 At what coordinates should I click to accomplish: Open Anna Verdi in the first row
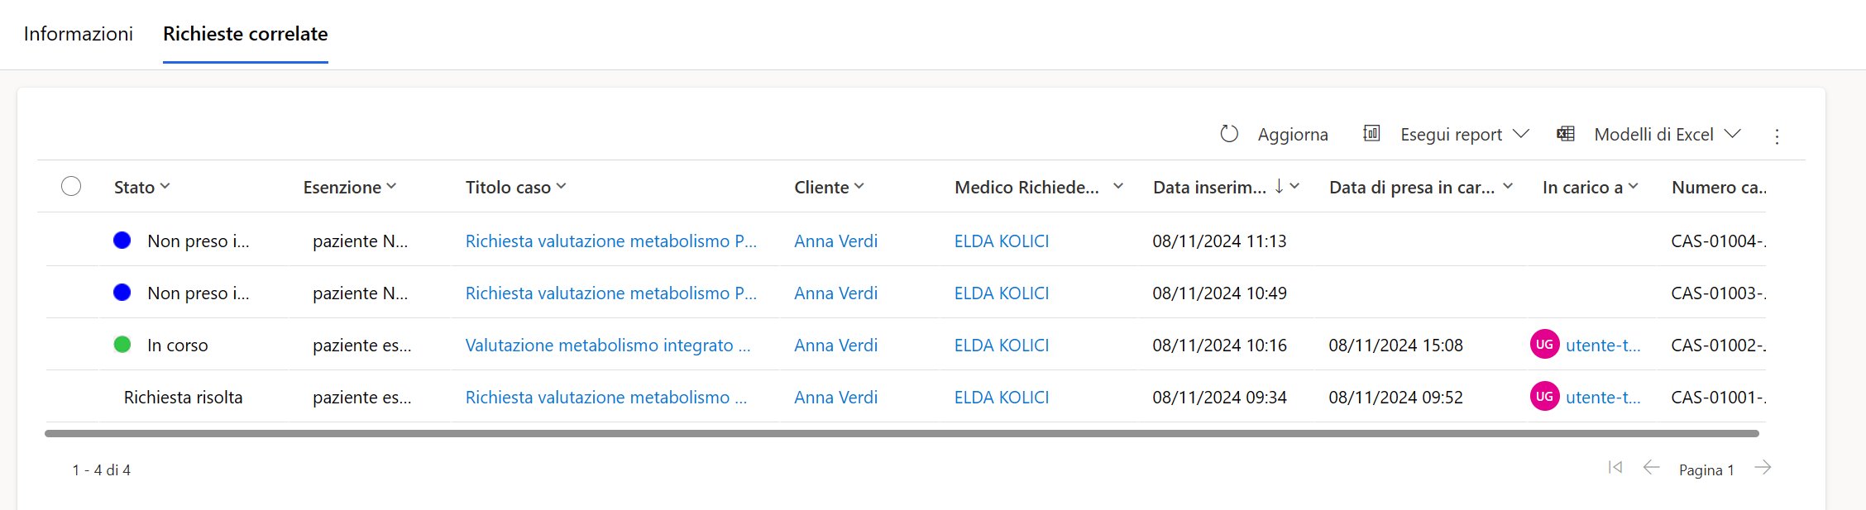click(x=835, y=241)
